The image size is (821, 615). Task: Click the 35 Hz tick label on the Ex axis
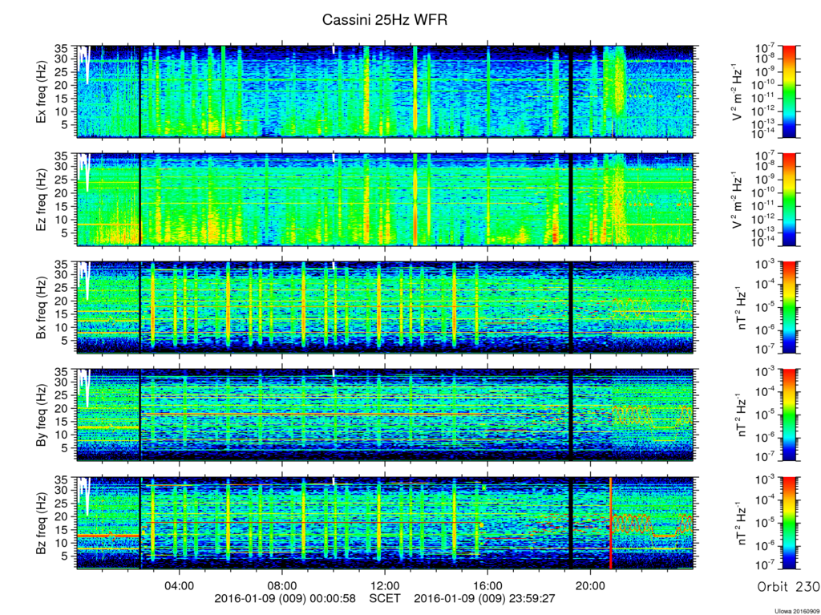coord(63,49)
